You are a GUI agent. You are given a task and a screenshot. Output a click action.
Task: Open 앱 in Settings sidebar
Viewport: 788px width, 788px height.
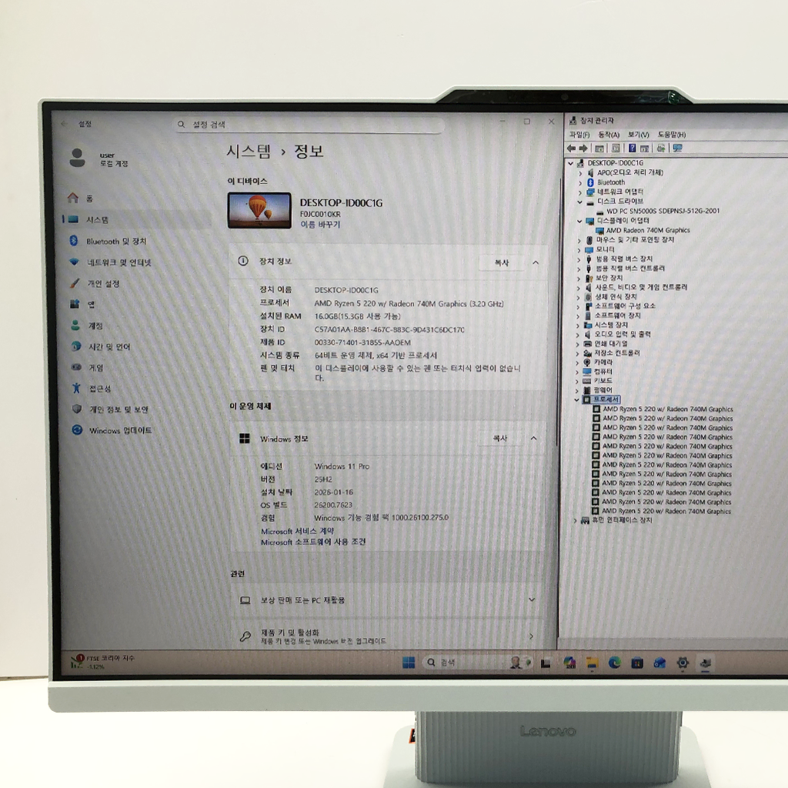[x=83, y=304]
